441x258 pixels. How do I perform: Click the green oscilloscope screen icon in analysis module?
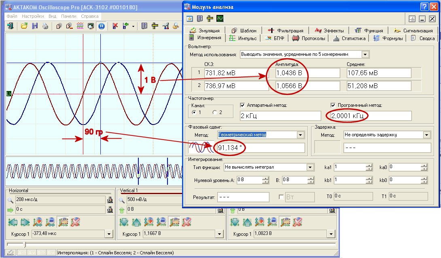pyautogui.click(x=220, y=19)
